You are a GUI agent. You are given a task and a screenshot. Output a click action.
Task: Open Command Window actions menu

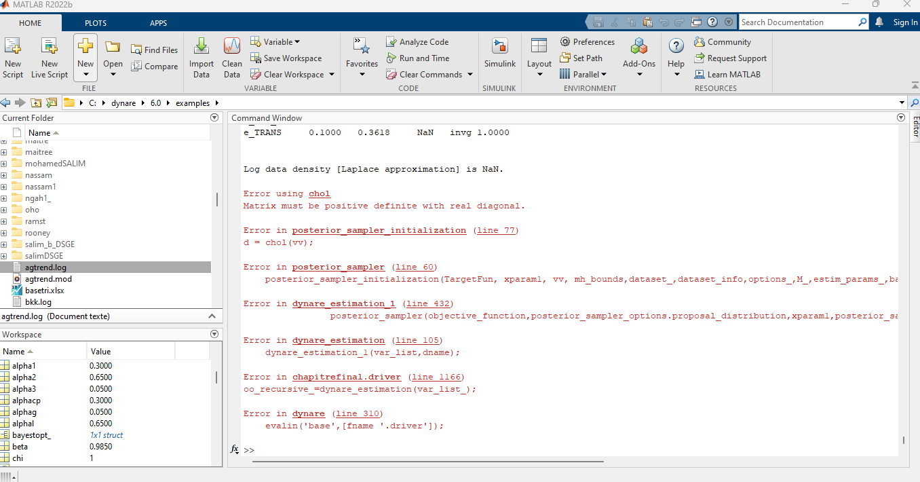coord(901,117)
